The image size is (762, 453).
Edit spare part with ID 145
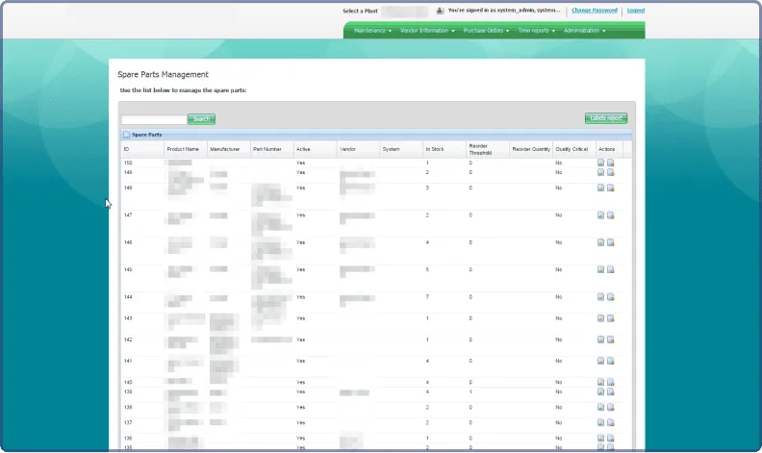600,269
